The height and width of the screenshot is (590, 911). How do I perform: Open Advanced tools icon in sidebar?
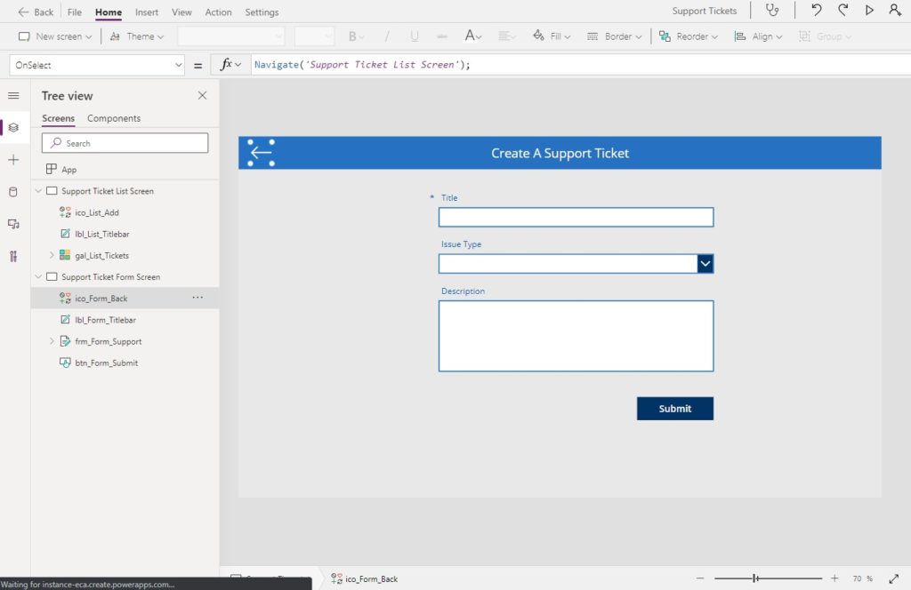(x=13, y=257)
